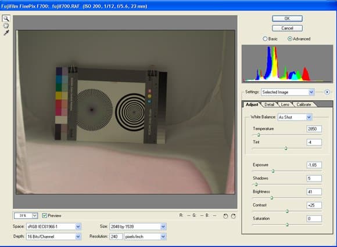Open the White Balance As Shot dropdown
Viewport: 337px width, 247px height.
coord(295,117)
